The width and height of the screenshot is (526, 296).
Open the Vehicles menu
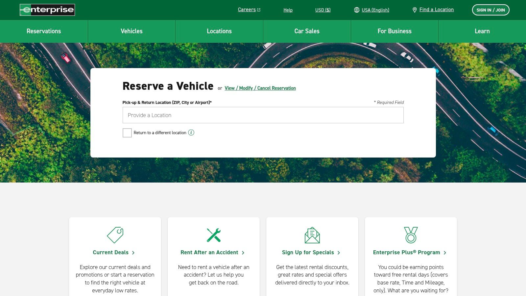click(x=131, y=31)
